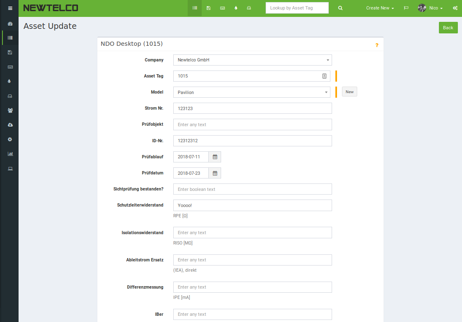Screen dimensions: 462x322
Task: Click the top bar Consumables droplet icon
Action: 236,8
